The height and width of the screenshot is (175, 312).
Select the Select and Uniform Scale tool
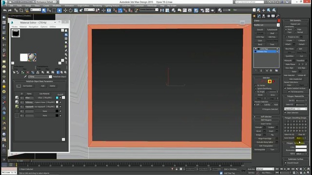click(x=76, y=10)
